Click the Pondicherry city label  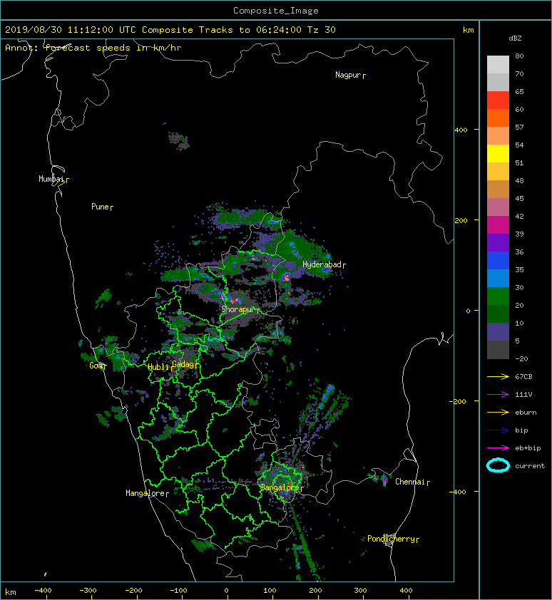tap(391, 539)
